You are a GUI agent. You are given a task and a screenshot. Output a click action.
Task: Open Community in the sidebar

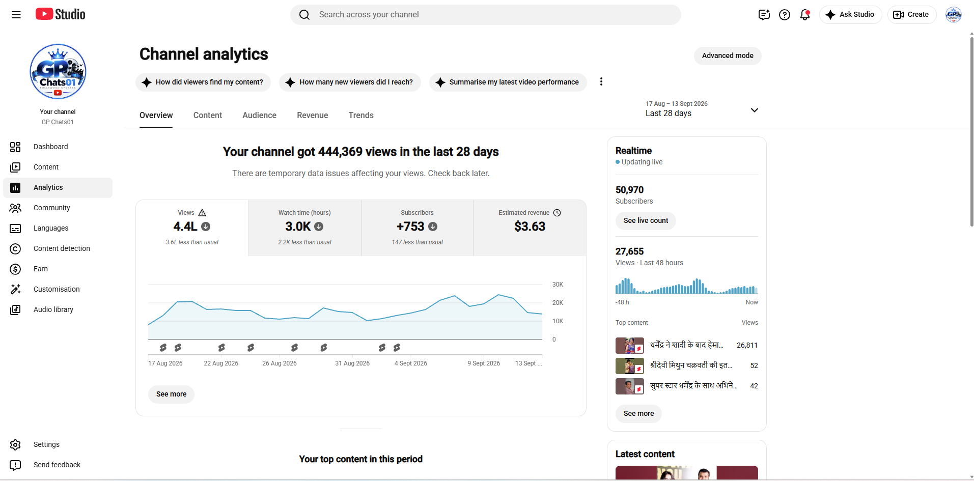click(58, 208)
